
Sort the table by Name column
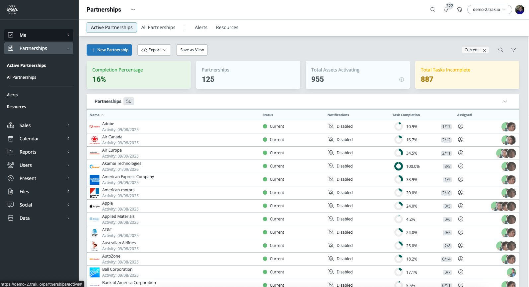97,115
